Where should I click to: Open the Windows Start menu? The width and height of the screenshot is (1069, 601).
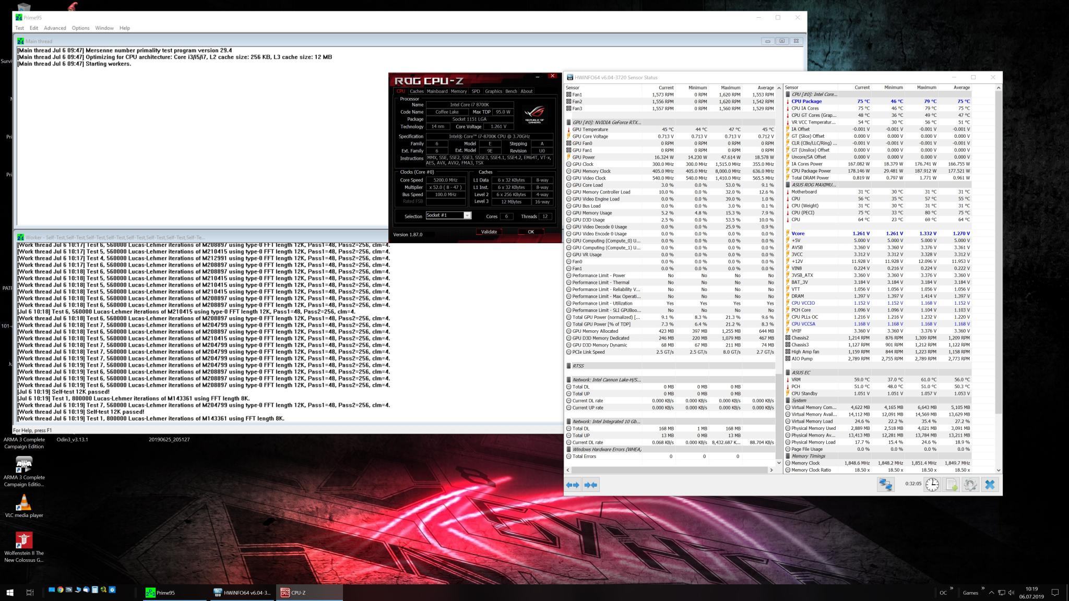9,592
